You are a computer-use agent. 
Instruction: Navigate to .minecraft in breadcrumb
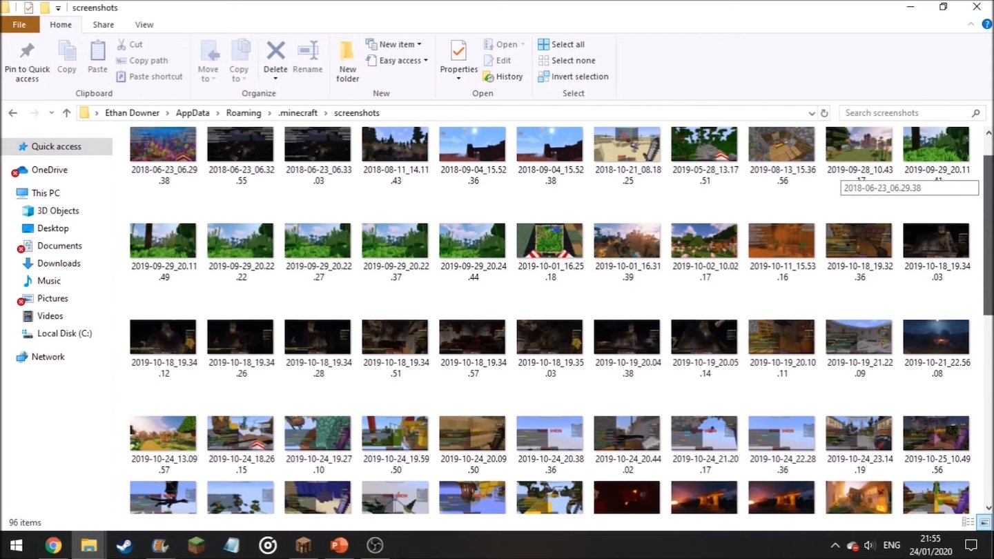pos(297,112)
